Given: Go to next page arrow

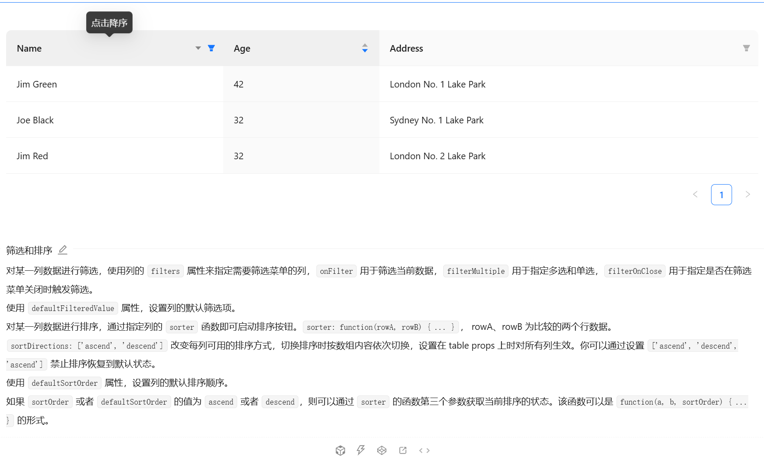Looking at the screenshot, I should (x=748, y=195).
